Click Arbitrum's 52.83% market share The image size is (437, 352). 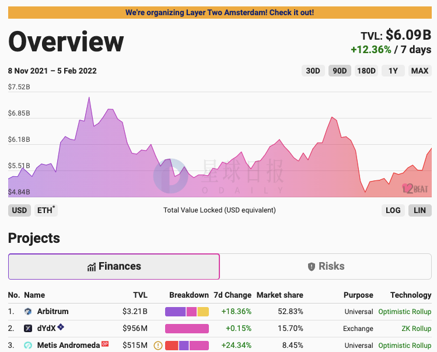click(x=291, y=312)
